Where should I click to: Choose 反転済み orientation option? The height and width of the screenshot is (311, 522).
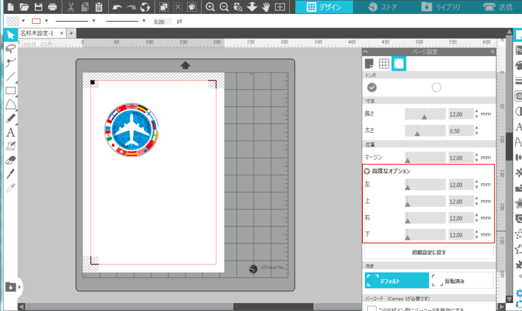click(x=461, y=280)
